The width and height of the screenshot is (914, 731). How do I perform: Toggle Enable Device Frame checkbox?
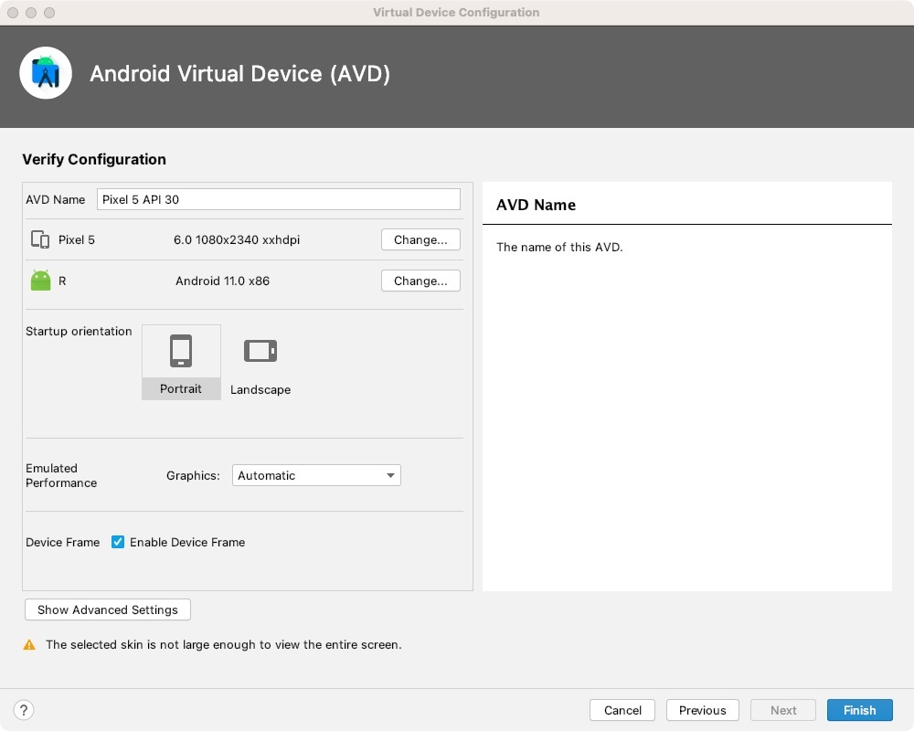[118, 542]
